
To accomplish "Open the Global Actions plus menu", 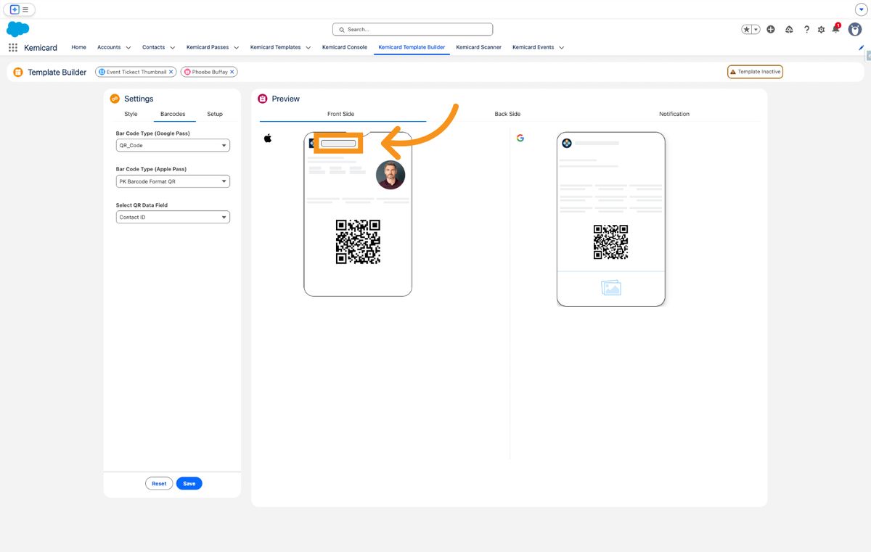I will pos(771,30).
